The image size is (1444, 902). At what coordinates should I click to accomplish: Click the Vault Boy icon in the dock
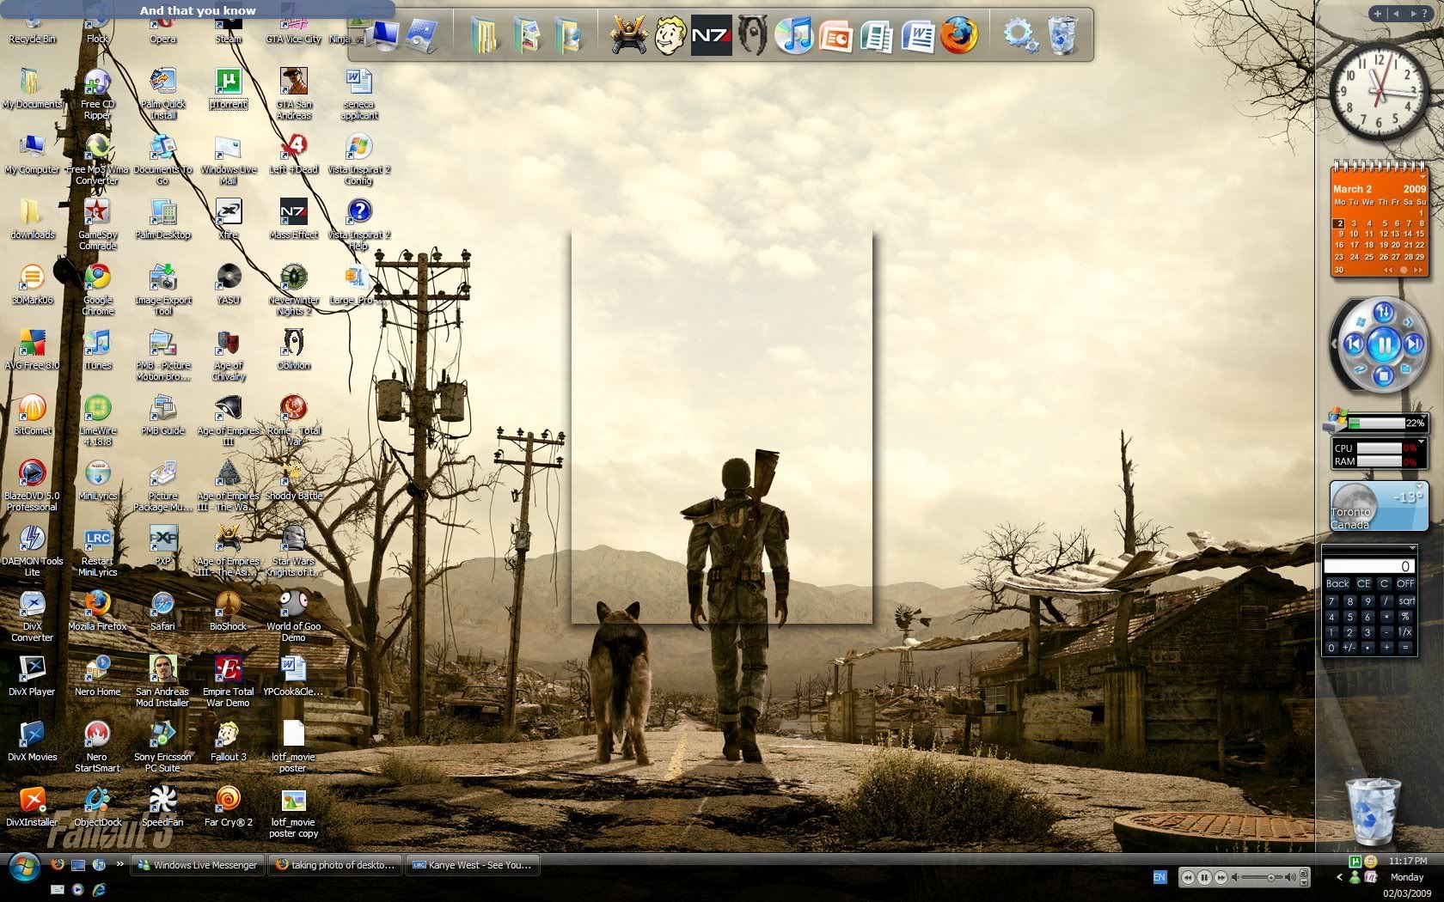coord(670,36)
